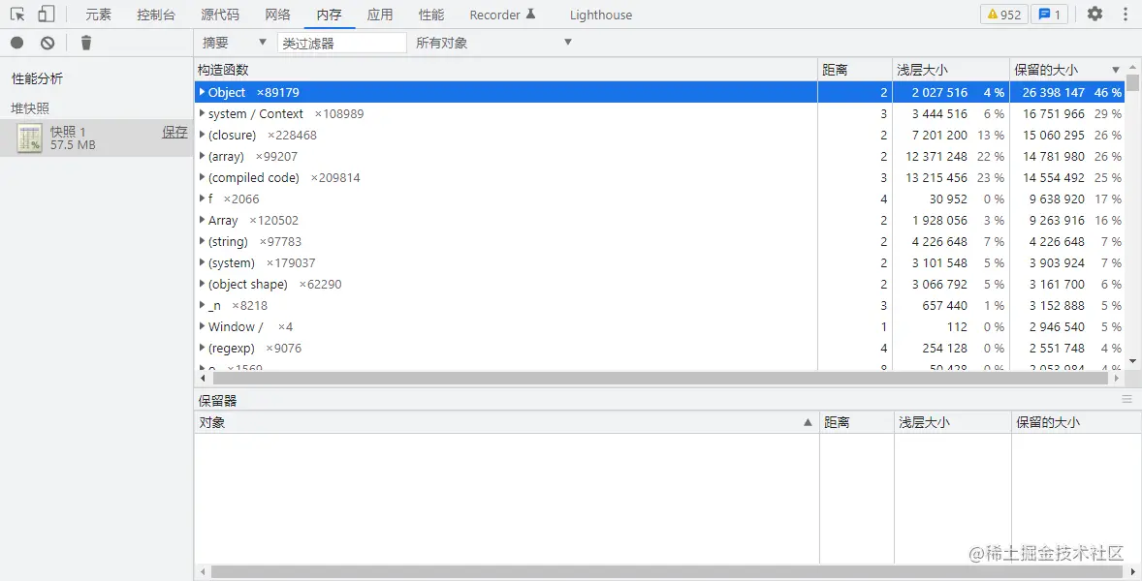
Task: Expand the (system) ×179037 row
Action: [x=202, y=262]
